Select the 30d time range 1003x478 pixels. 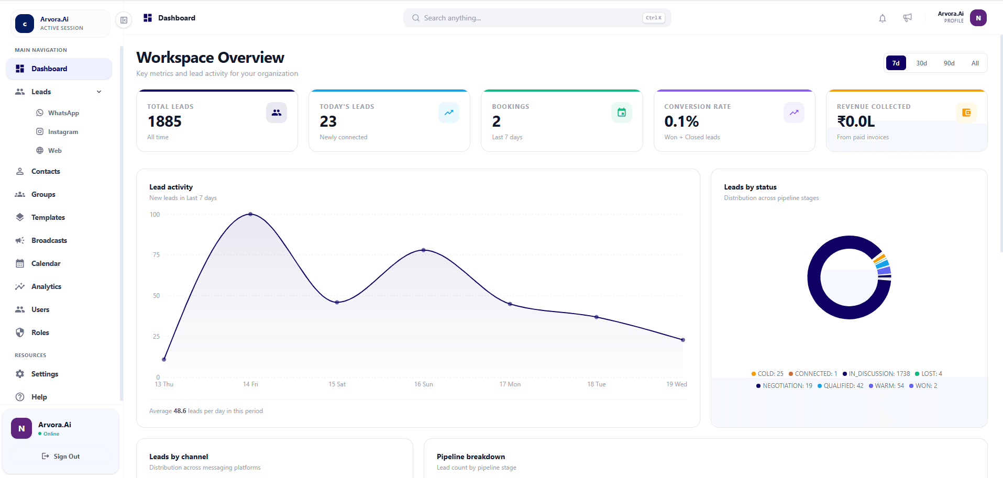pyautogui.click(x=921, y=63)
